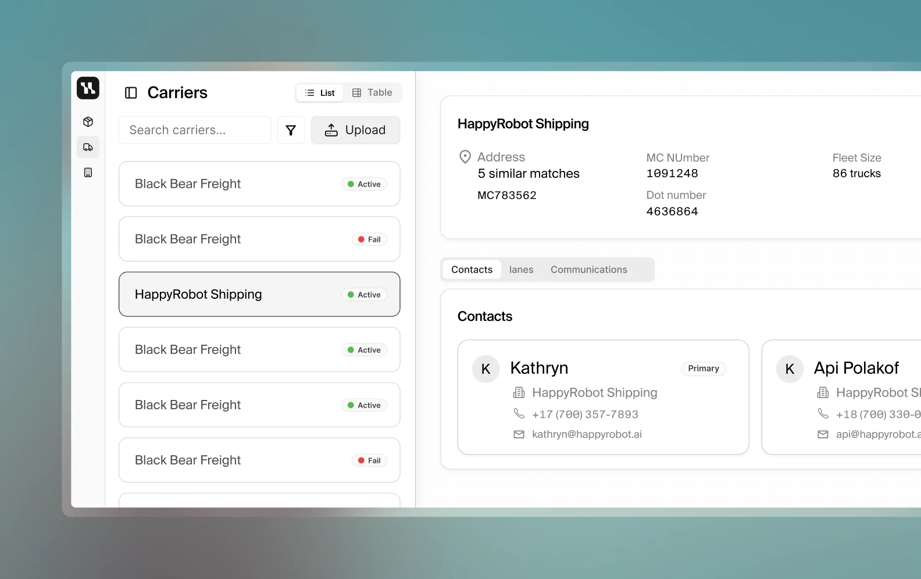Click the Api Polakof contact name
Screen dimensions: 921x579
pyautogui.click(x=856, y=368)
